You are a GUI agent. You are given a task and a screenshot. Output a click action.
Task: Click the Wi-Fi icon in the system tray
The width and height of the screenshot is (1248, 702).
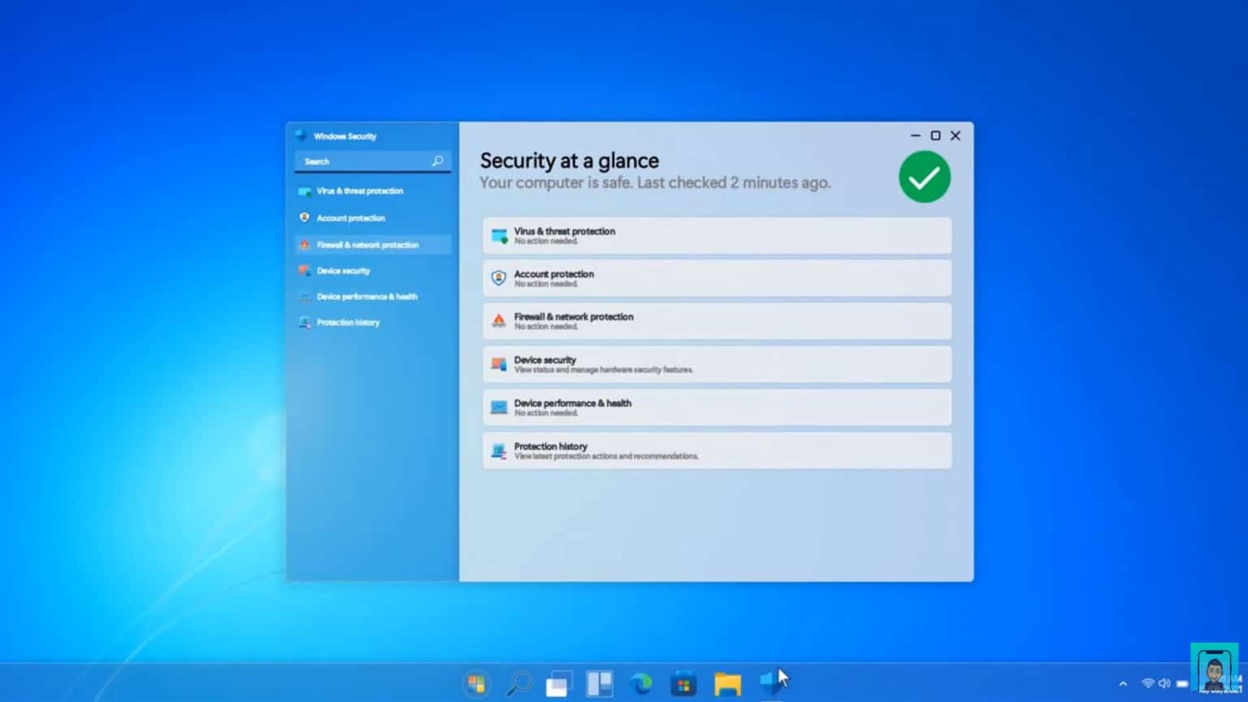point(1148,683)
